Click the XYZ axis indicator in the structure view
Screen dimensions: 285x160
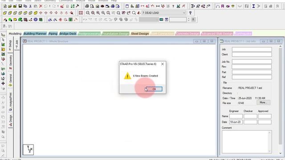point(28,150)
